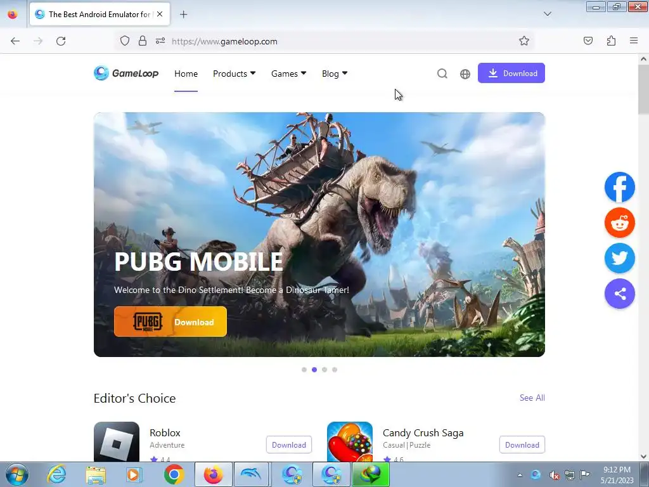
Task: Share page via Facebook icon
Action: (x=620, y=187)
